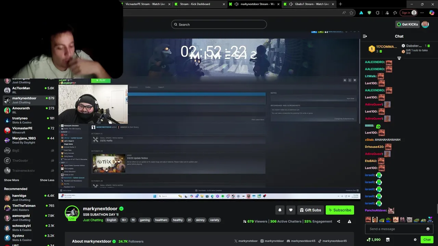Open markynextdoor45 TikTok link
The height and width of the screenshot is (246, 438).
(332, 241)
